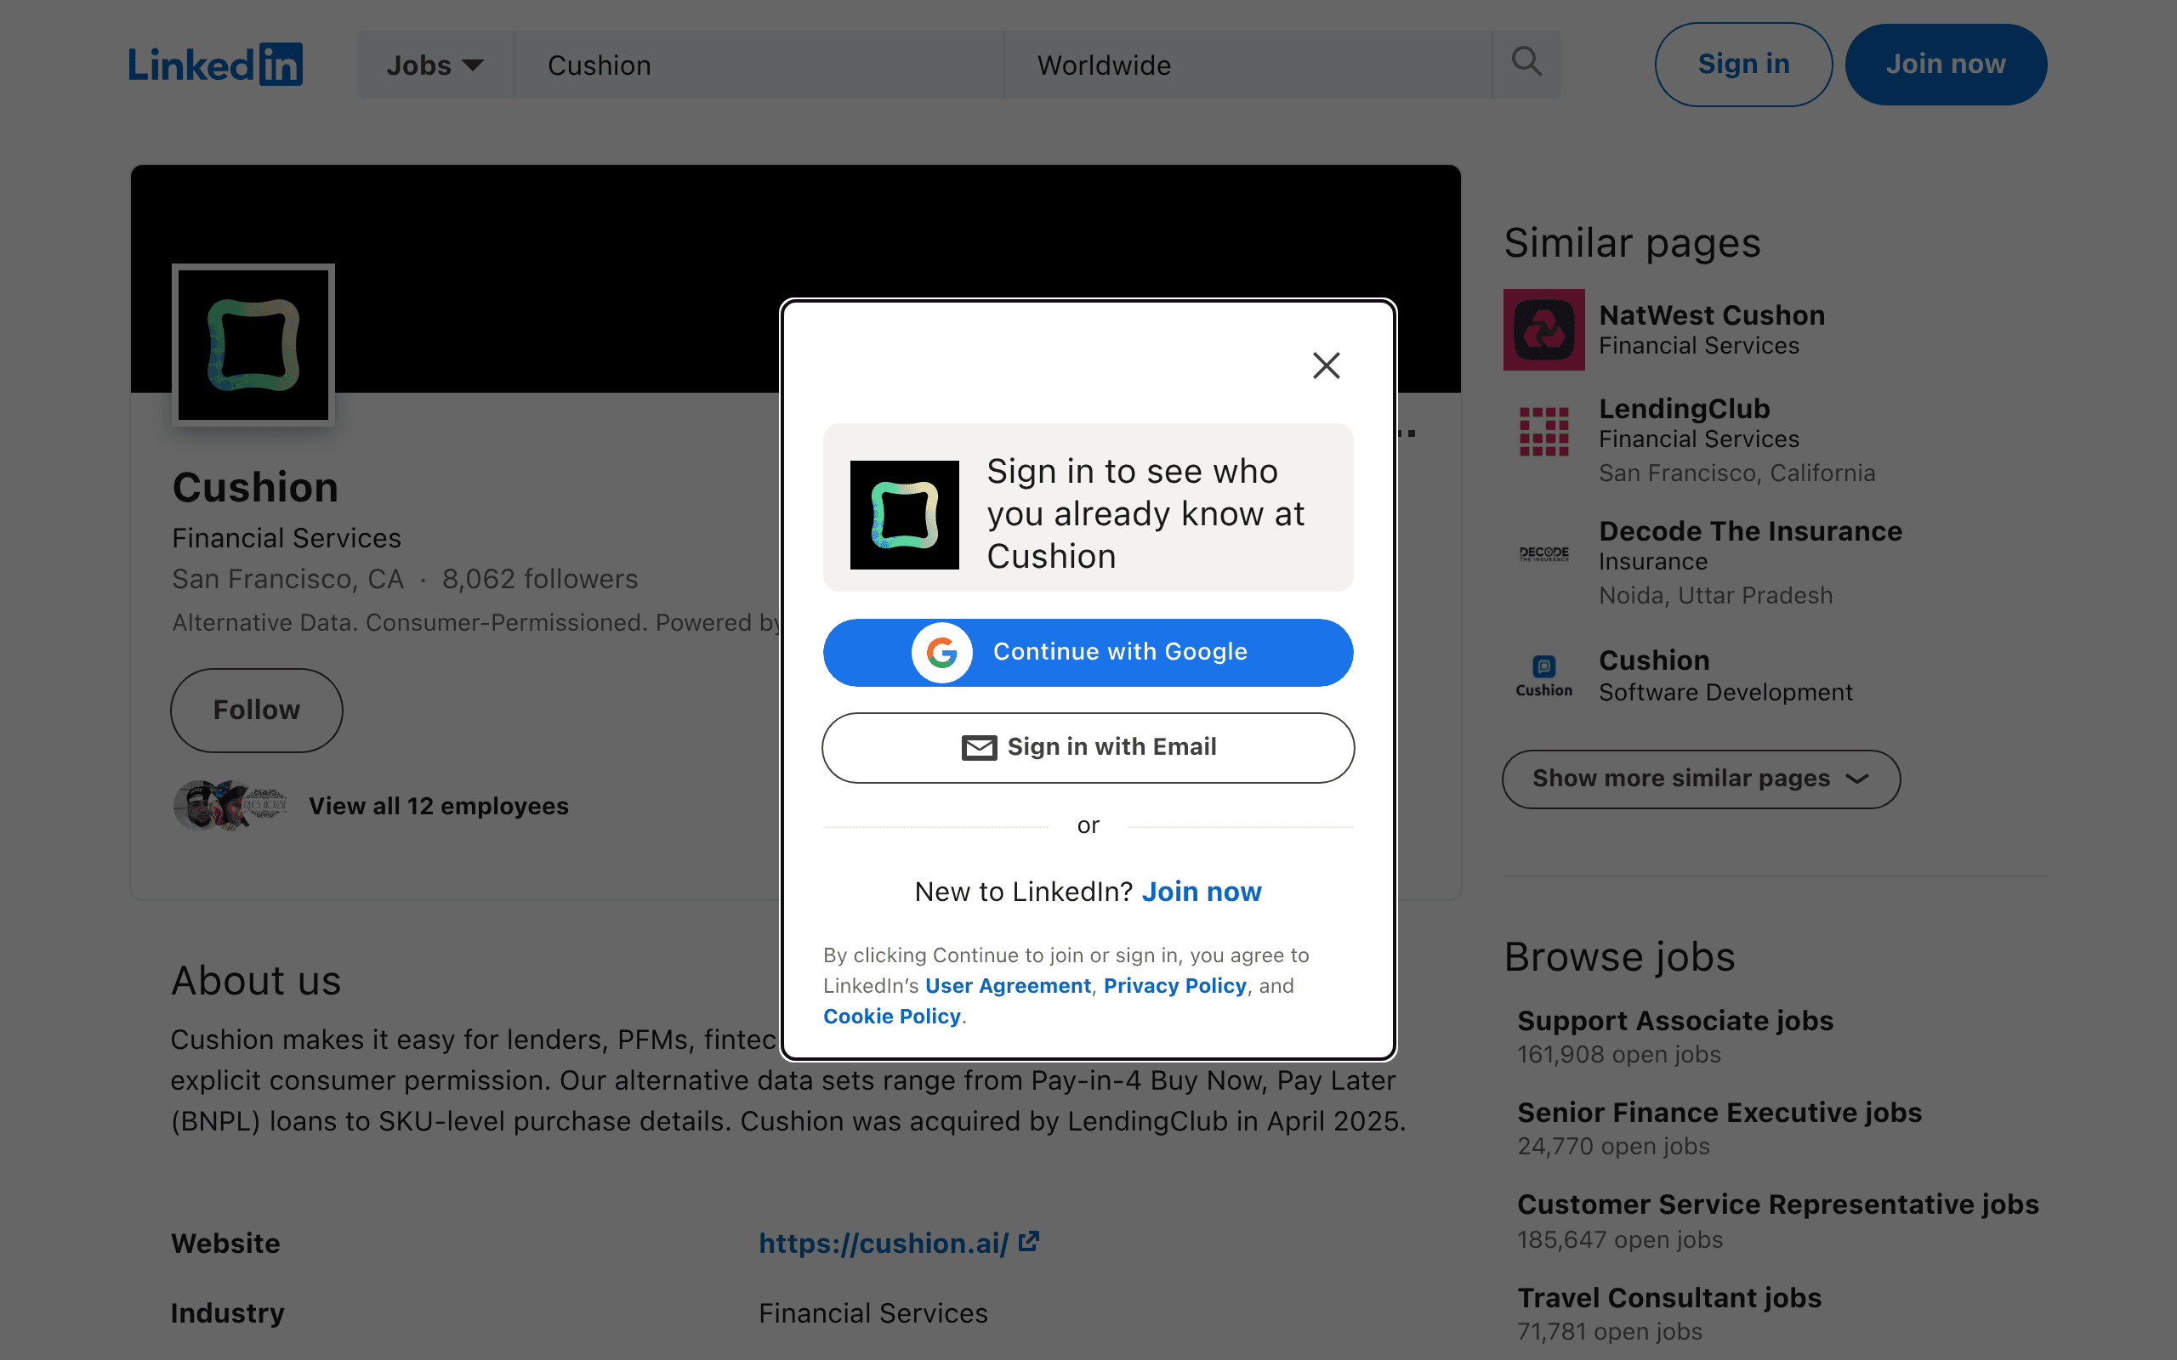Image resolution: width=2177 pixels, height=1360 pixels.
Task: Click Cushion Software Development logo
Action: (x=1543, y=675)
